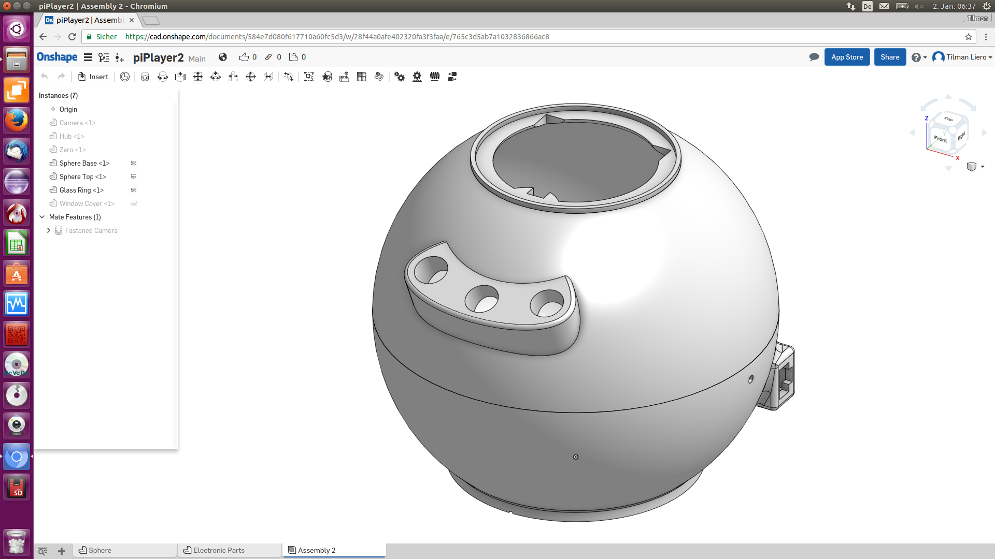Screen dimensions: 995x559
Task: Open Tilman Liero user account menu
Action: [962, 57]
